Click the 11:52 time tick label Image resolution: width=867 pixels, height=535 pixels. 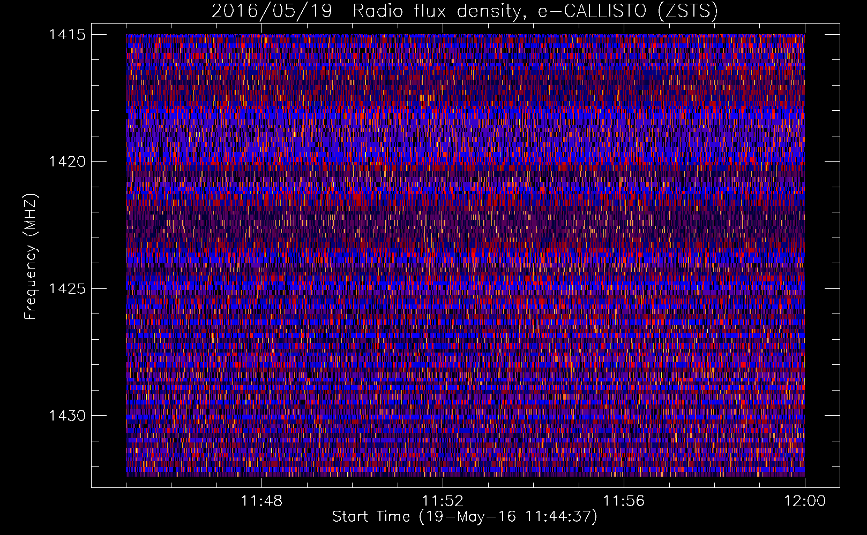[x=443, y=501]
